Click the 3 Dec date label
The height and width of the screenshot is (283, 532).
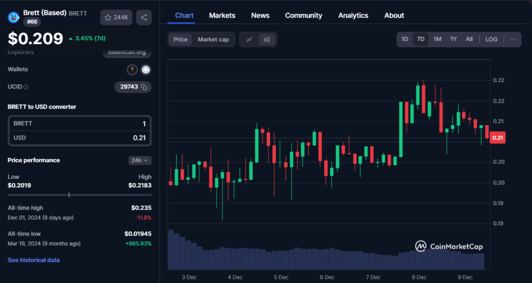189,277
